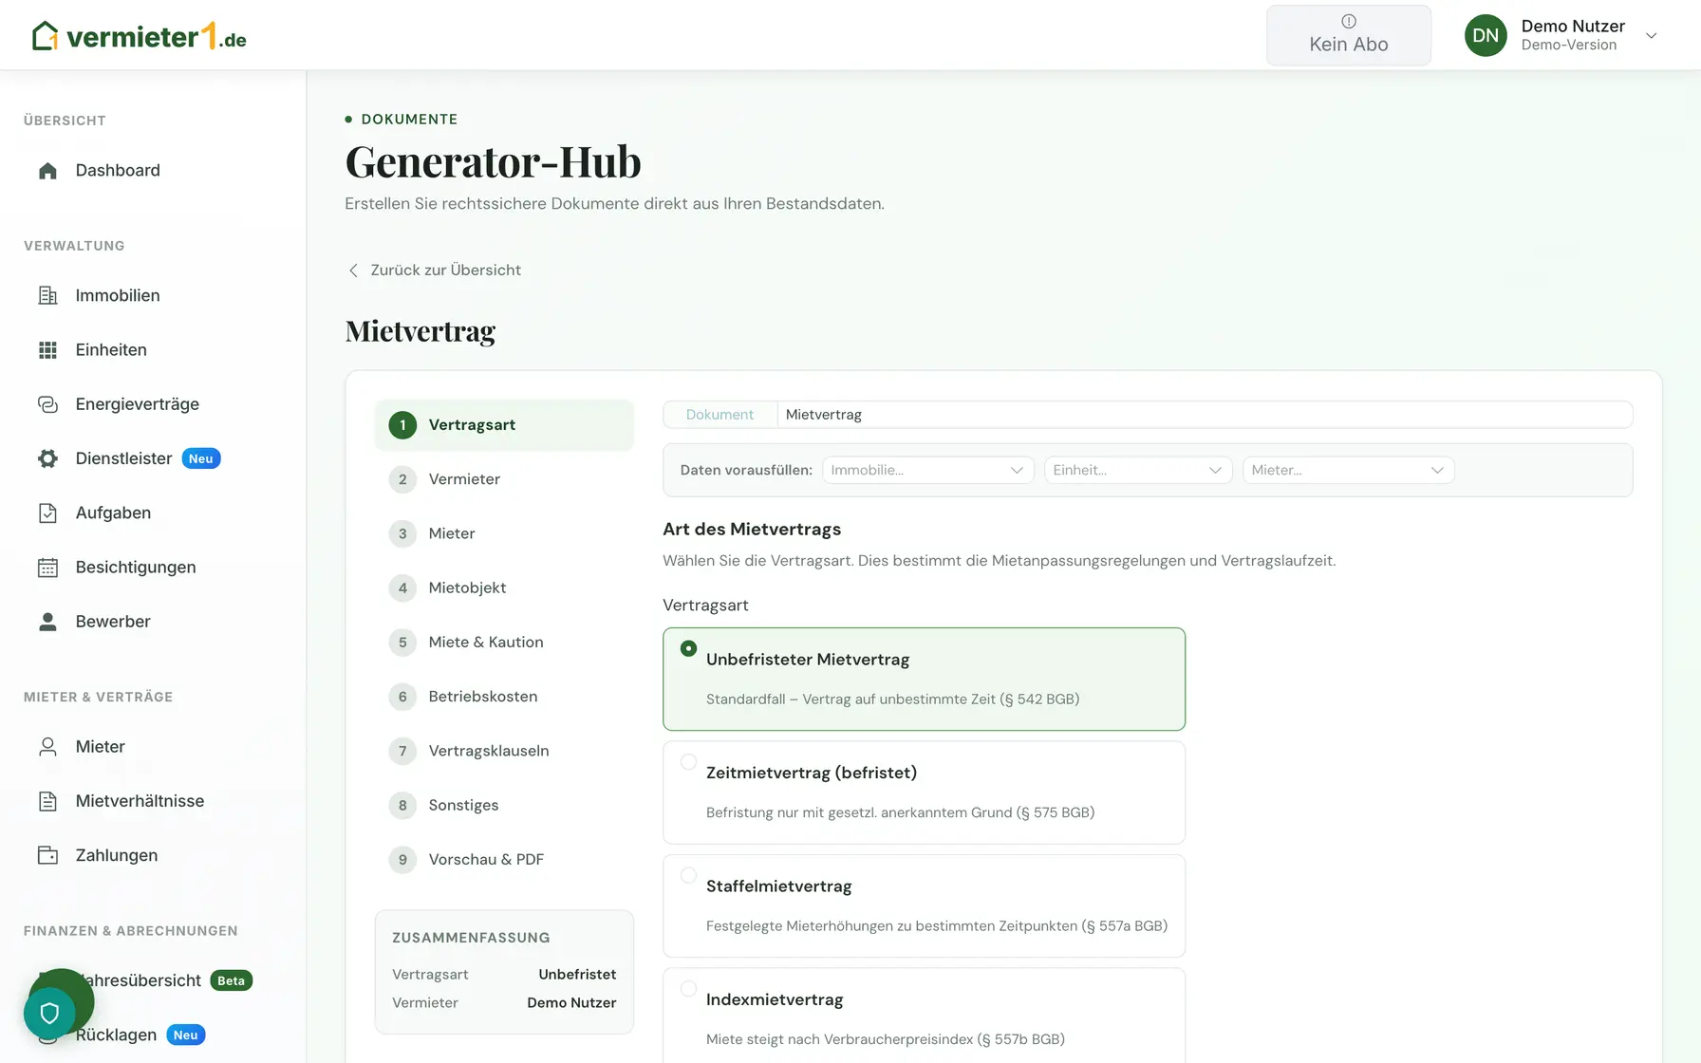Select Unbefristeter Mietvertrag radio option
1701x1063 pixels.
tap(688, 648)
